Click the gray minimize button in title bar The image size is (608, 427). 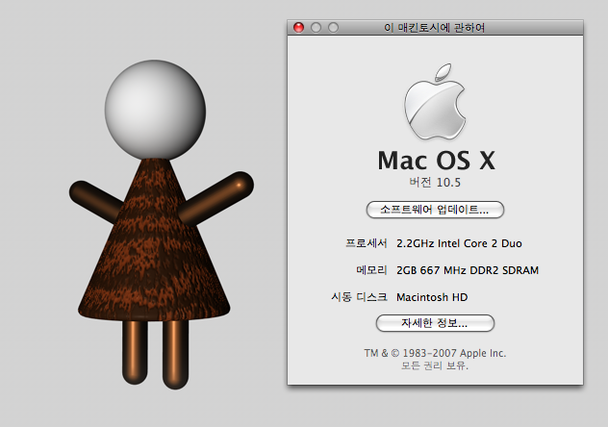coord(316,28)
